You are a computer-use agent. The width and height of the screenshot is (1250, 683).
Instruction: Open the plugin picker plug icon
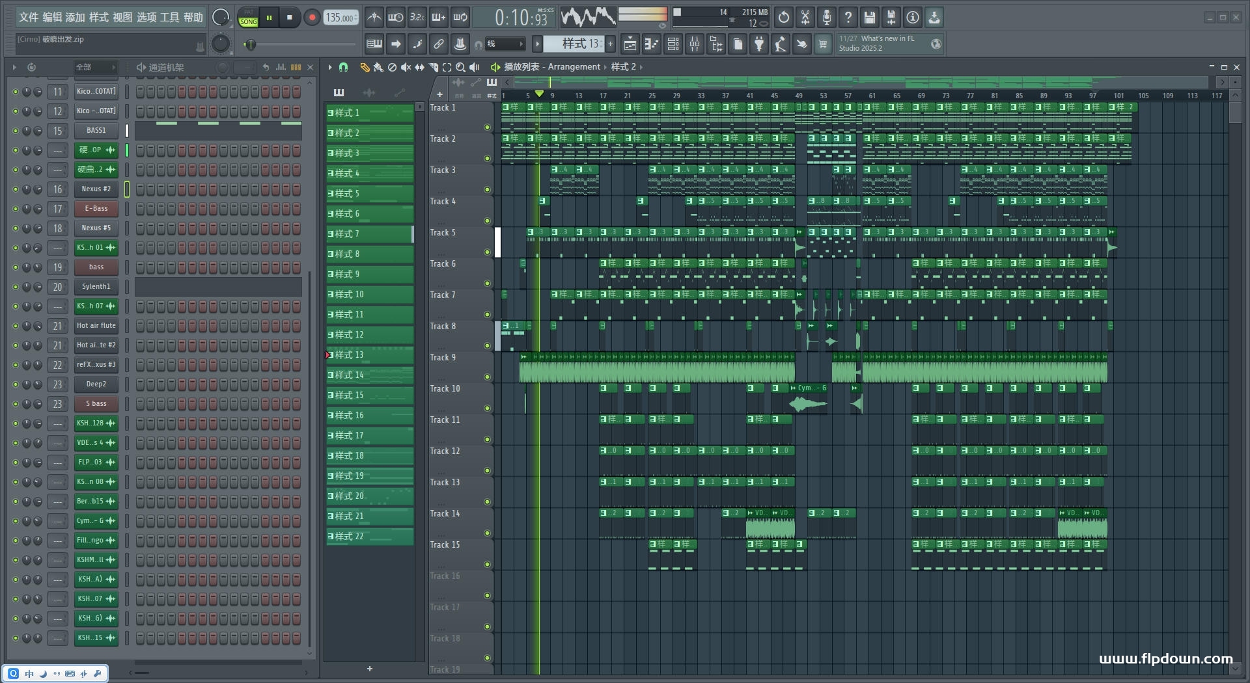point(759,44)
